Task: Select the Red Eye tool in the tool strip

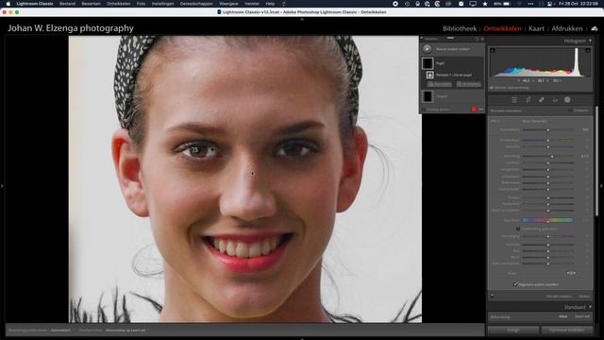Action: point(555,100)
